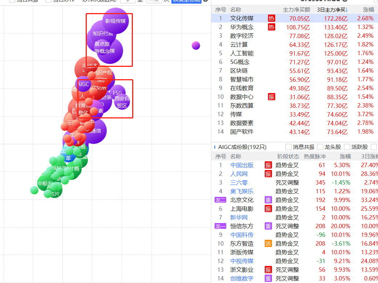Select the 知识付费 bubble in the chart

pos(103,33)
